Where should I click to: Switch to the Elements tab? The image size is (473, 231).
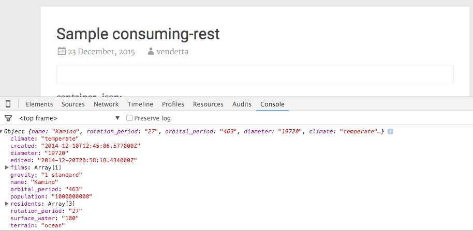click(x=39, y=104)
